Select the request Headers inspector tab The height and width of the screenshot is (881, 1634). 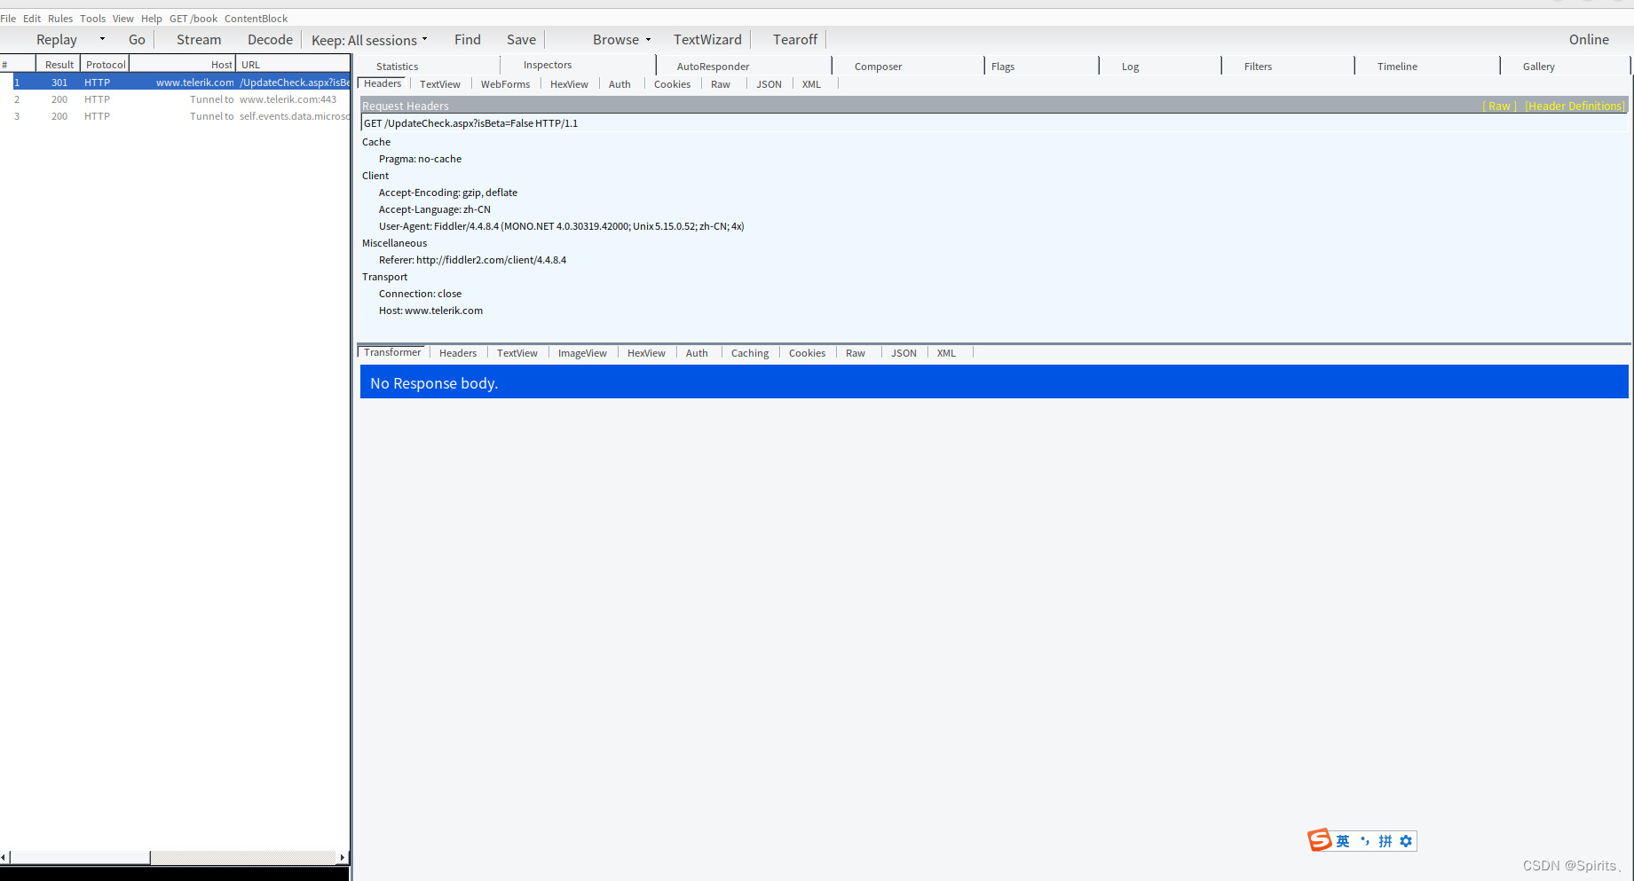coord(383,83)
